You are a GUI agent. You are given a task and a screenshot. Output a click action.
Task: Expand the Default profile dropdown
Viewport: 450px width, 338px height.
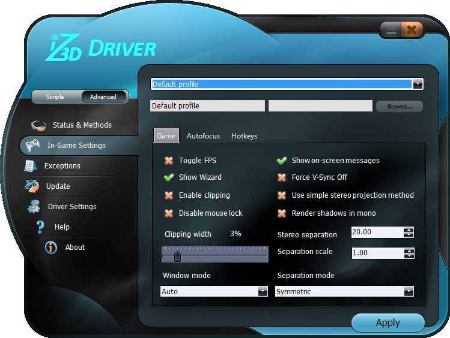coord(418,84)
